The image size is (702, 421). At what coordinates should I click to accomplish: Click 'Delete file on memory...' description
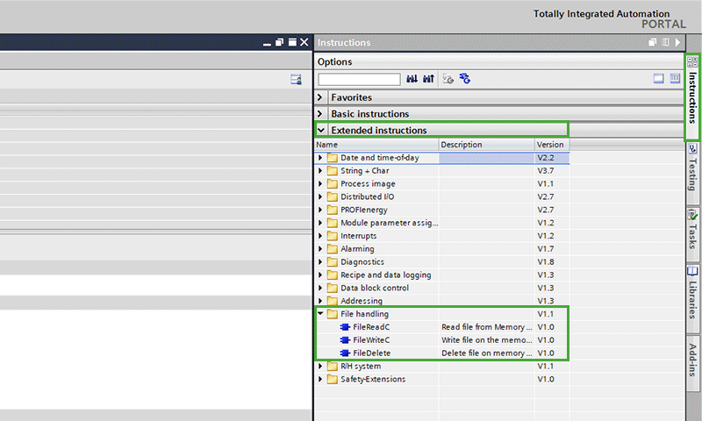[487, 353]
